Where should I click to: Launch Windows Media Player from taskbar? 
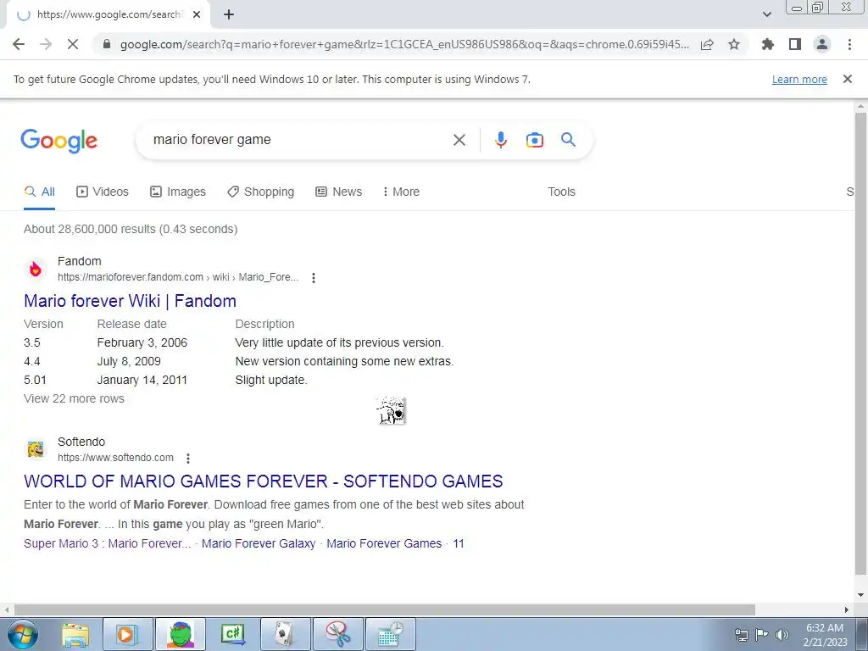click(x=127, y=634)
